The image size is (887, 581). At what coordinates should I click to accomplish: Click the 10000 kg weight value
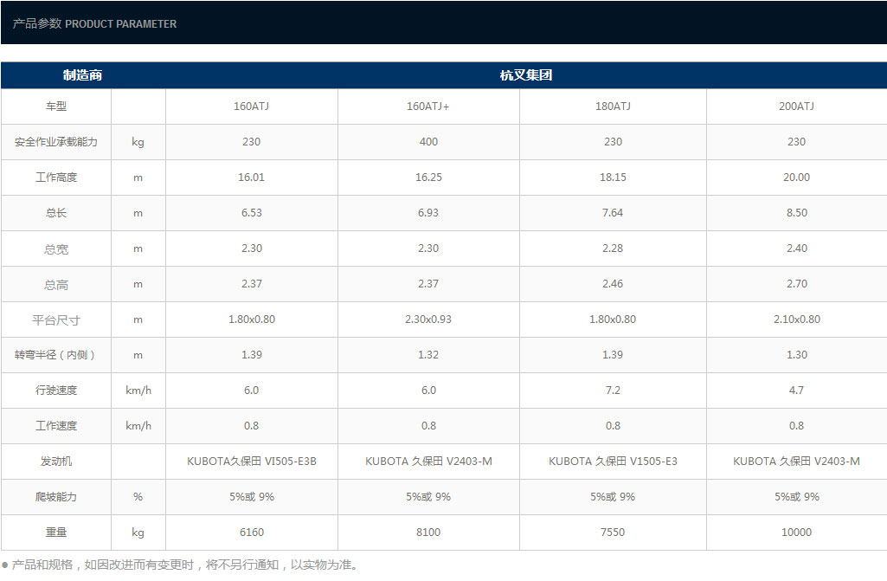pos(796,533)
